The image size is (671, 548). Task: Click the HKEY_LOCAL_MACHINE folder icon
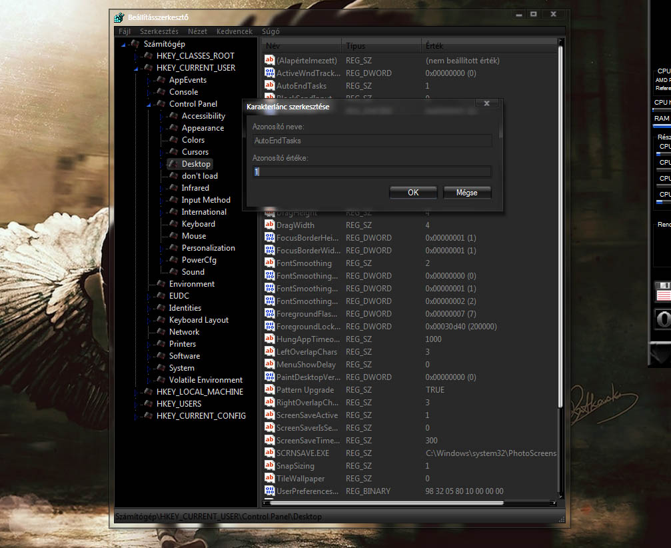coord(148,392)
